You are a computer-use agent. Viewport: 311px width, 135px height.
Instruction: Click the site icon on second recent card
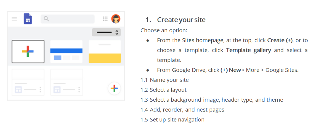tap(57, 90)
